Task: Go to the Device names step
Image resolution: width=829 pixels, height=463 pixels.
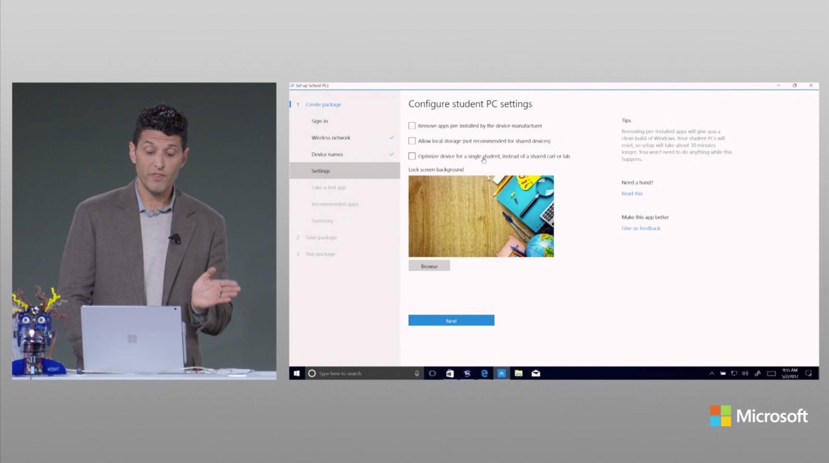Action: (x=327, y=155)
